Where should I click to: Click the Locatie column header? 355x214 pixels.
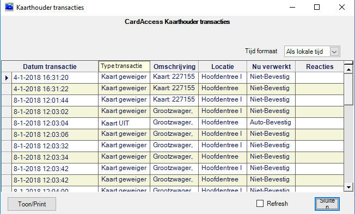coord(223,67)
